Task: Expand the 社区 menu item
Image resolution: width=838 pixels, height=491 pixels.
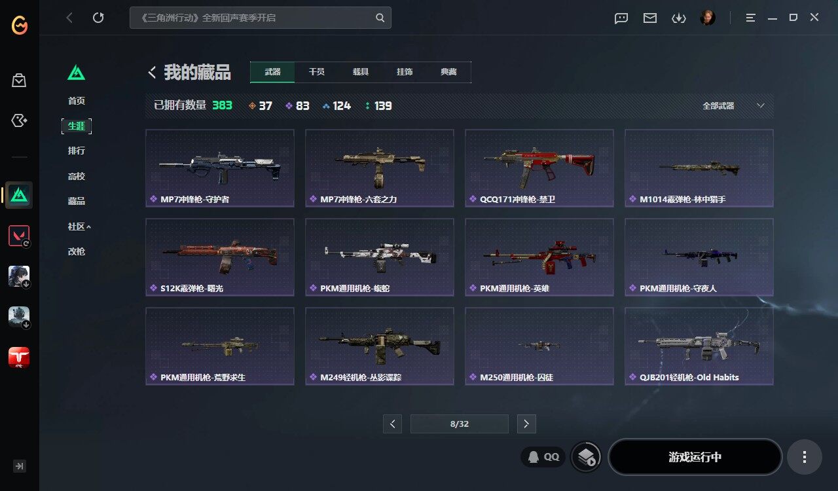Action: click(79, 227)
